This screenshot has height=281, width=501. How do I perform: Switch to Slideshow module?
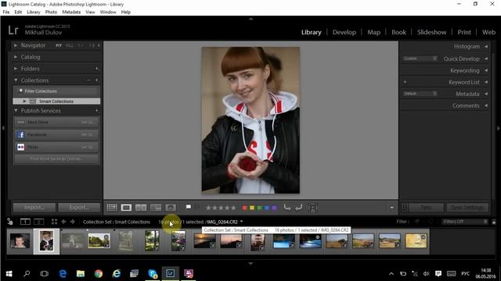431,32
